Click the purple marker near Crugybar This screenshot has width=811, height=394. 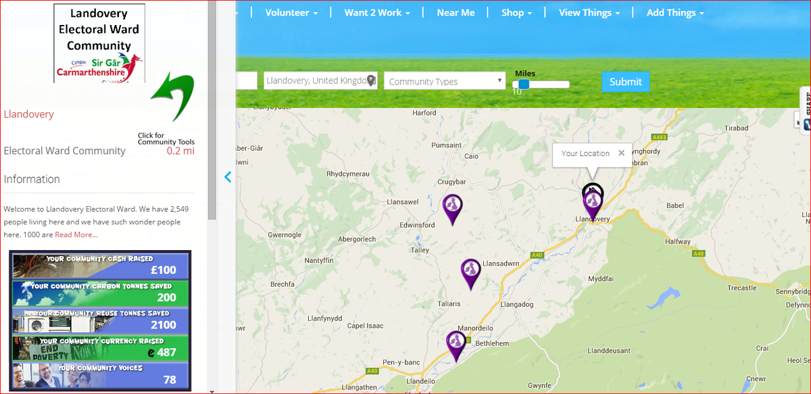(x=452, y=210)
